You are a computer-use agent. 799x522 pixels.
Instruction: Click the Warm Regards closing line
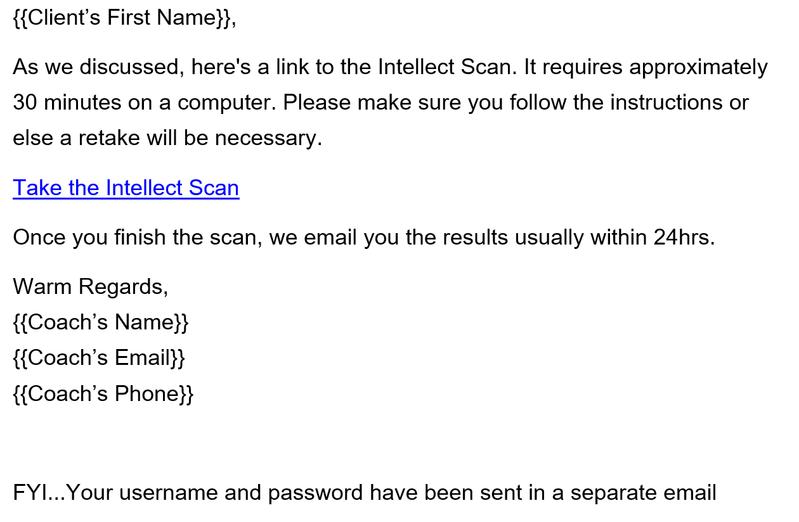pyautogui.click(x=91, y=287)
